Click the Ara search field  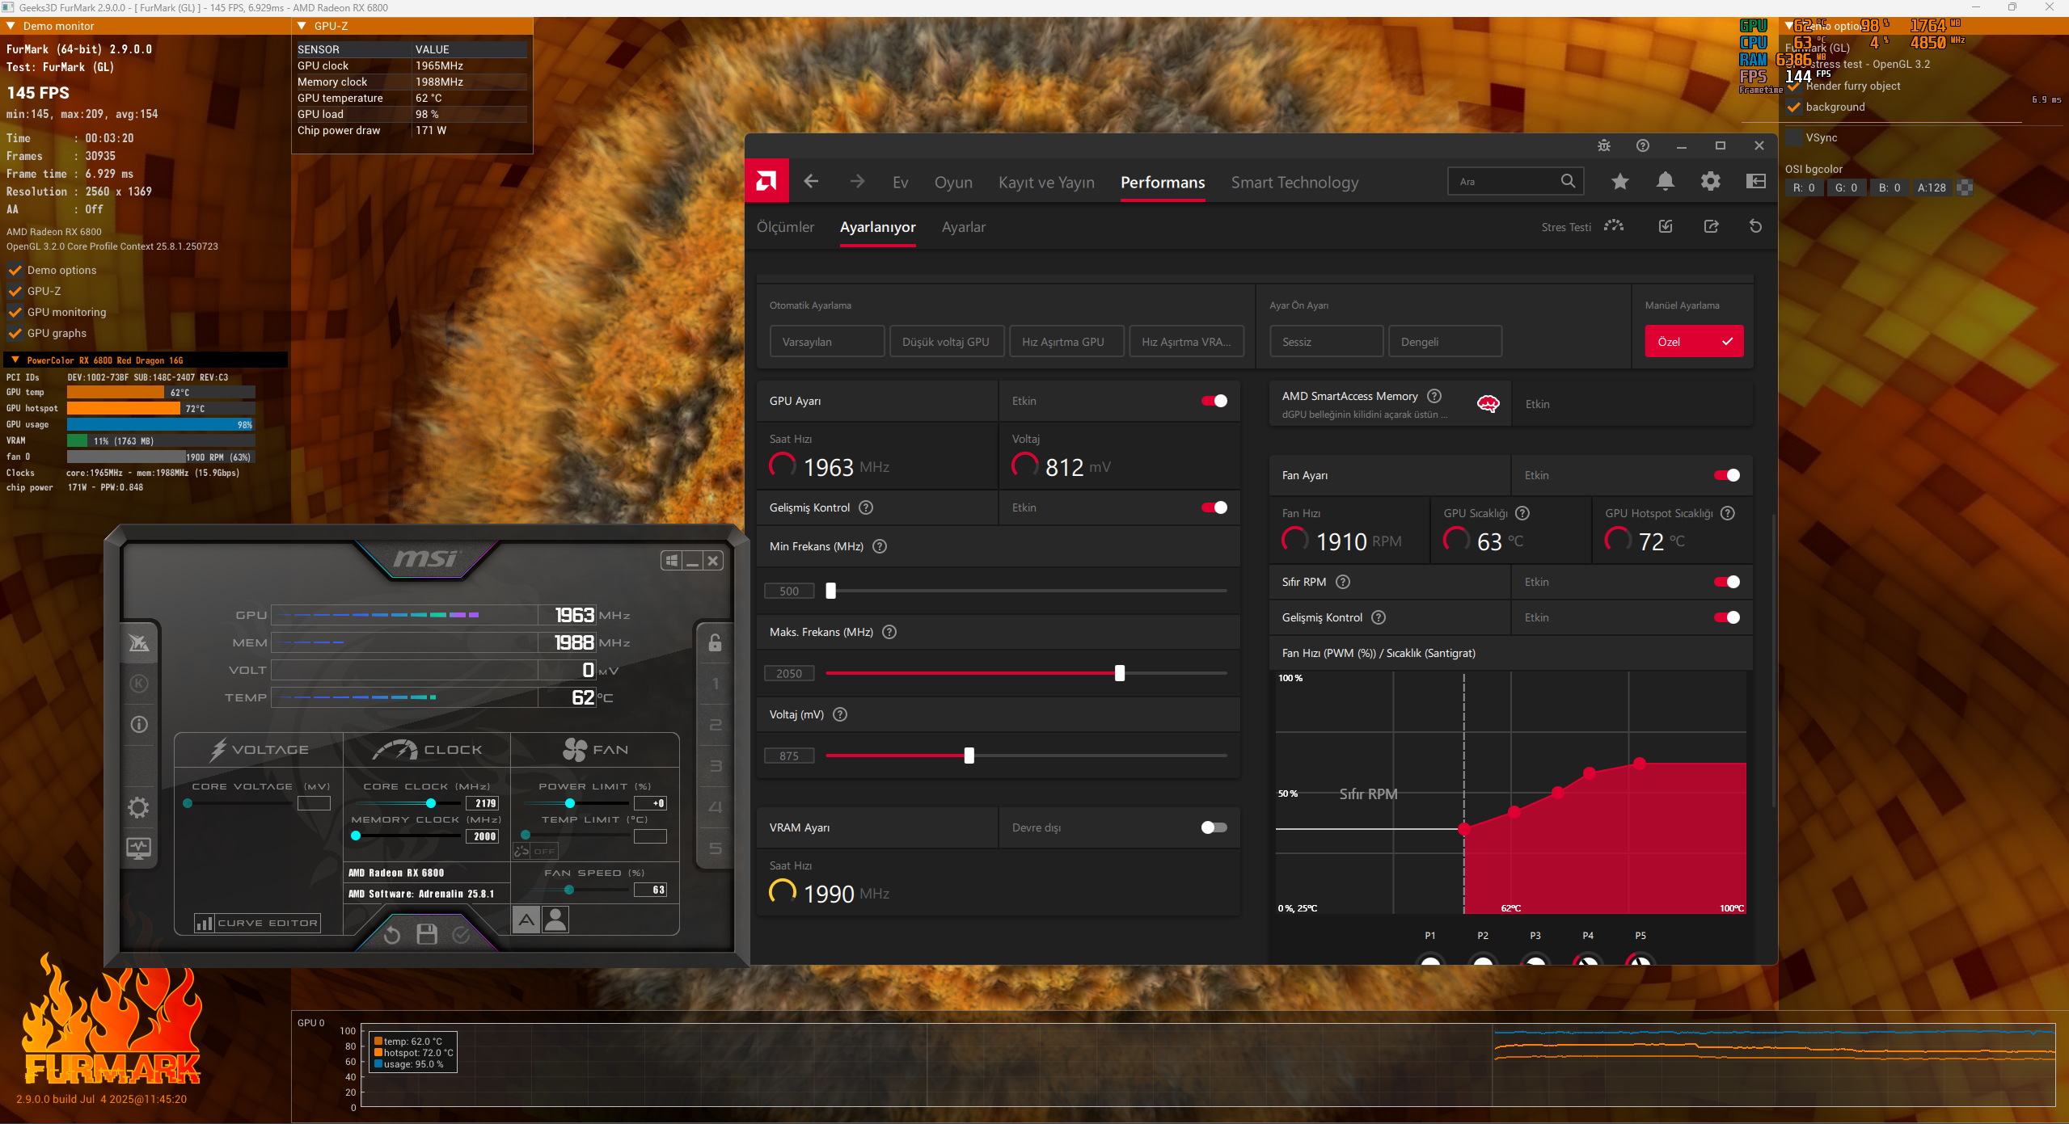coord(1514,182)
